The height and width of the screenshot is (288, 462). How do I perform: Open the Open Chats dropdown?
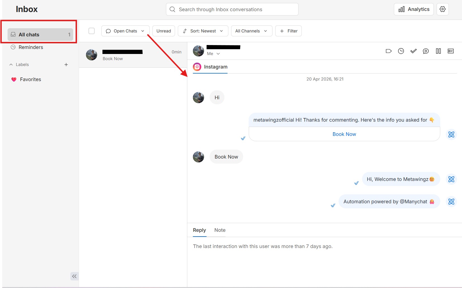point(125,31)
